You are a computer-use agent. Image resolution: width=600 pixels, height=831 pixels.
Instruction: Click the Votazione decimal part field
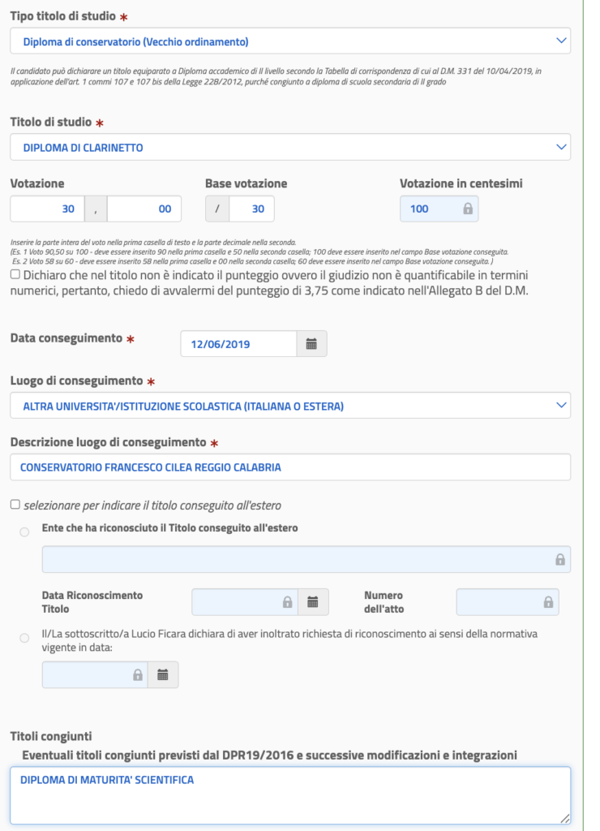click(144, 209)
